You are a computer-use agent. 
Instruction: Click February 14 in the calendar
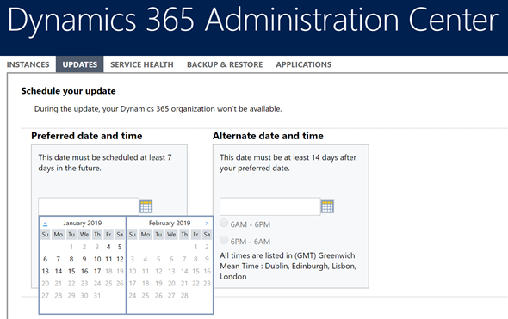tap(184, 271)
